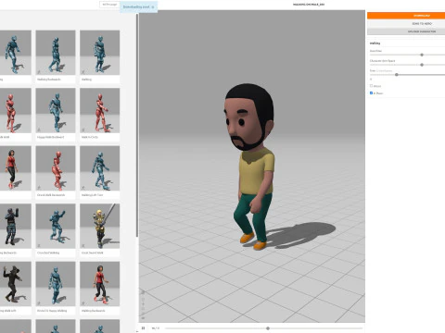Select the Great Sword Walk thumbnail
This screenshot has height=333, width=445.
100,226
